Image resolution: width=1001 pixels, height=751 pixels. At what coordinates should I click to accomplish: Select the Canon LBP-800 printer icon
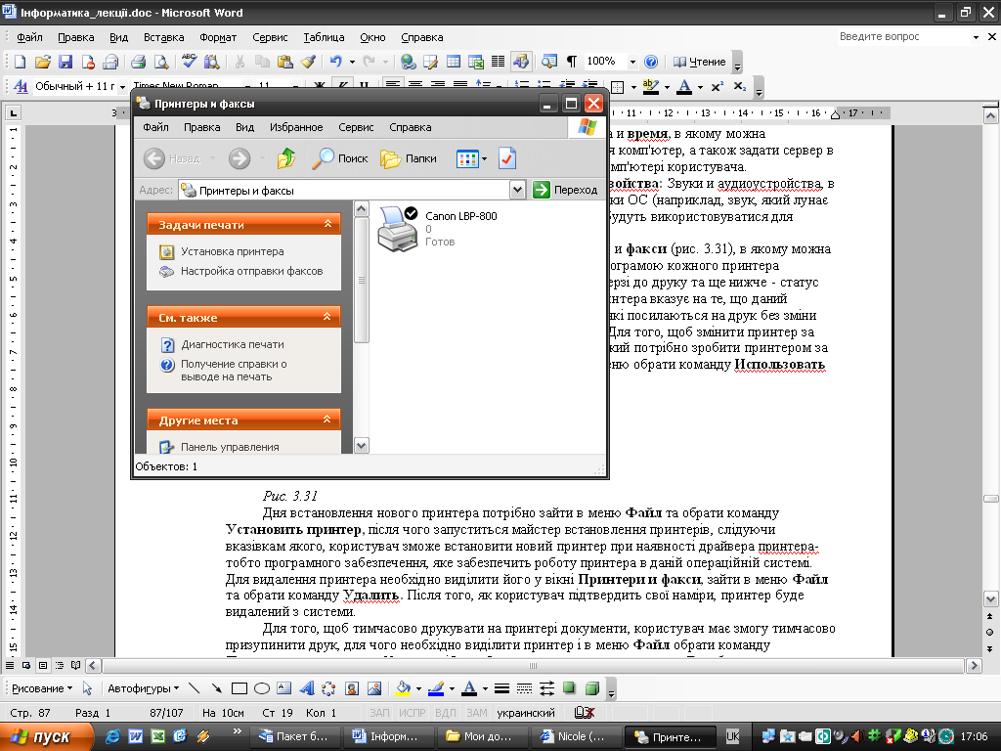(x=398, y=229)
